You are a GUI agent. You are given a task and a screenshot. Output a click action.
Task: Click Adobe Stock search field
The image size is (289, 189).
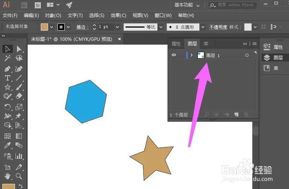click(x=233, y=5)
